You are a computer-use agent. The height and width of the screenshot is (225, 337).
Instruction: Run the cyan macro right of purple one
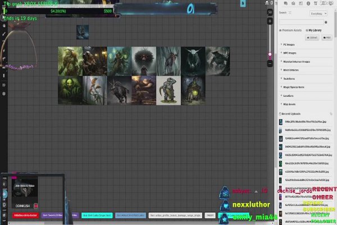tap(97, 215)
